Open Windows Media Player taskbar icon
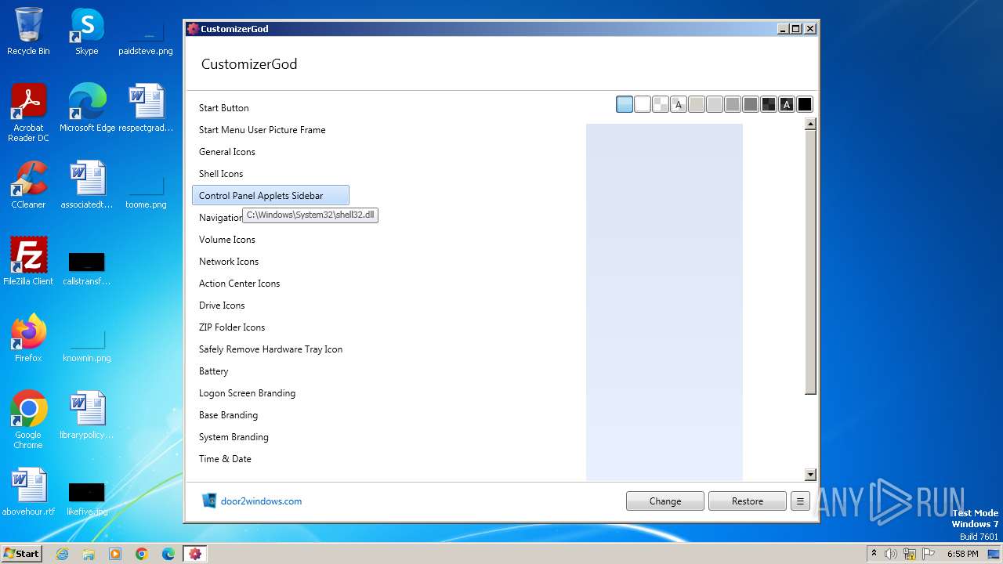The height and width of the screenshot is (564, 1003). [115, 554]
